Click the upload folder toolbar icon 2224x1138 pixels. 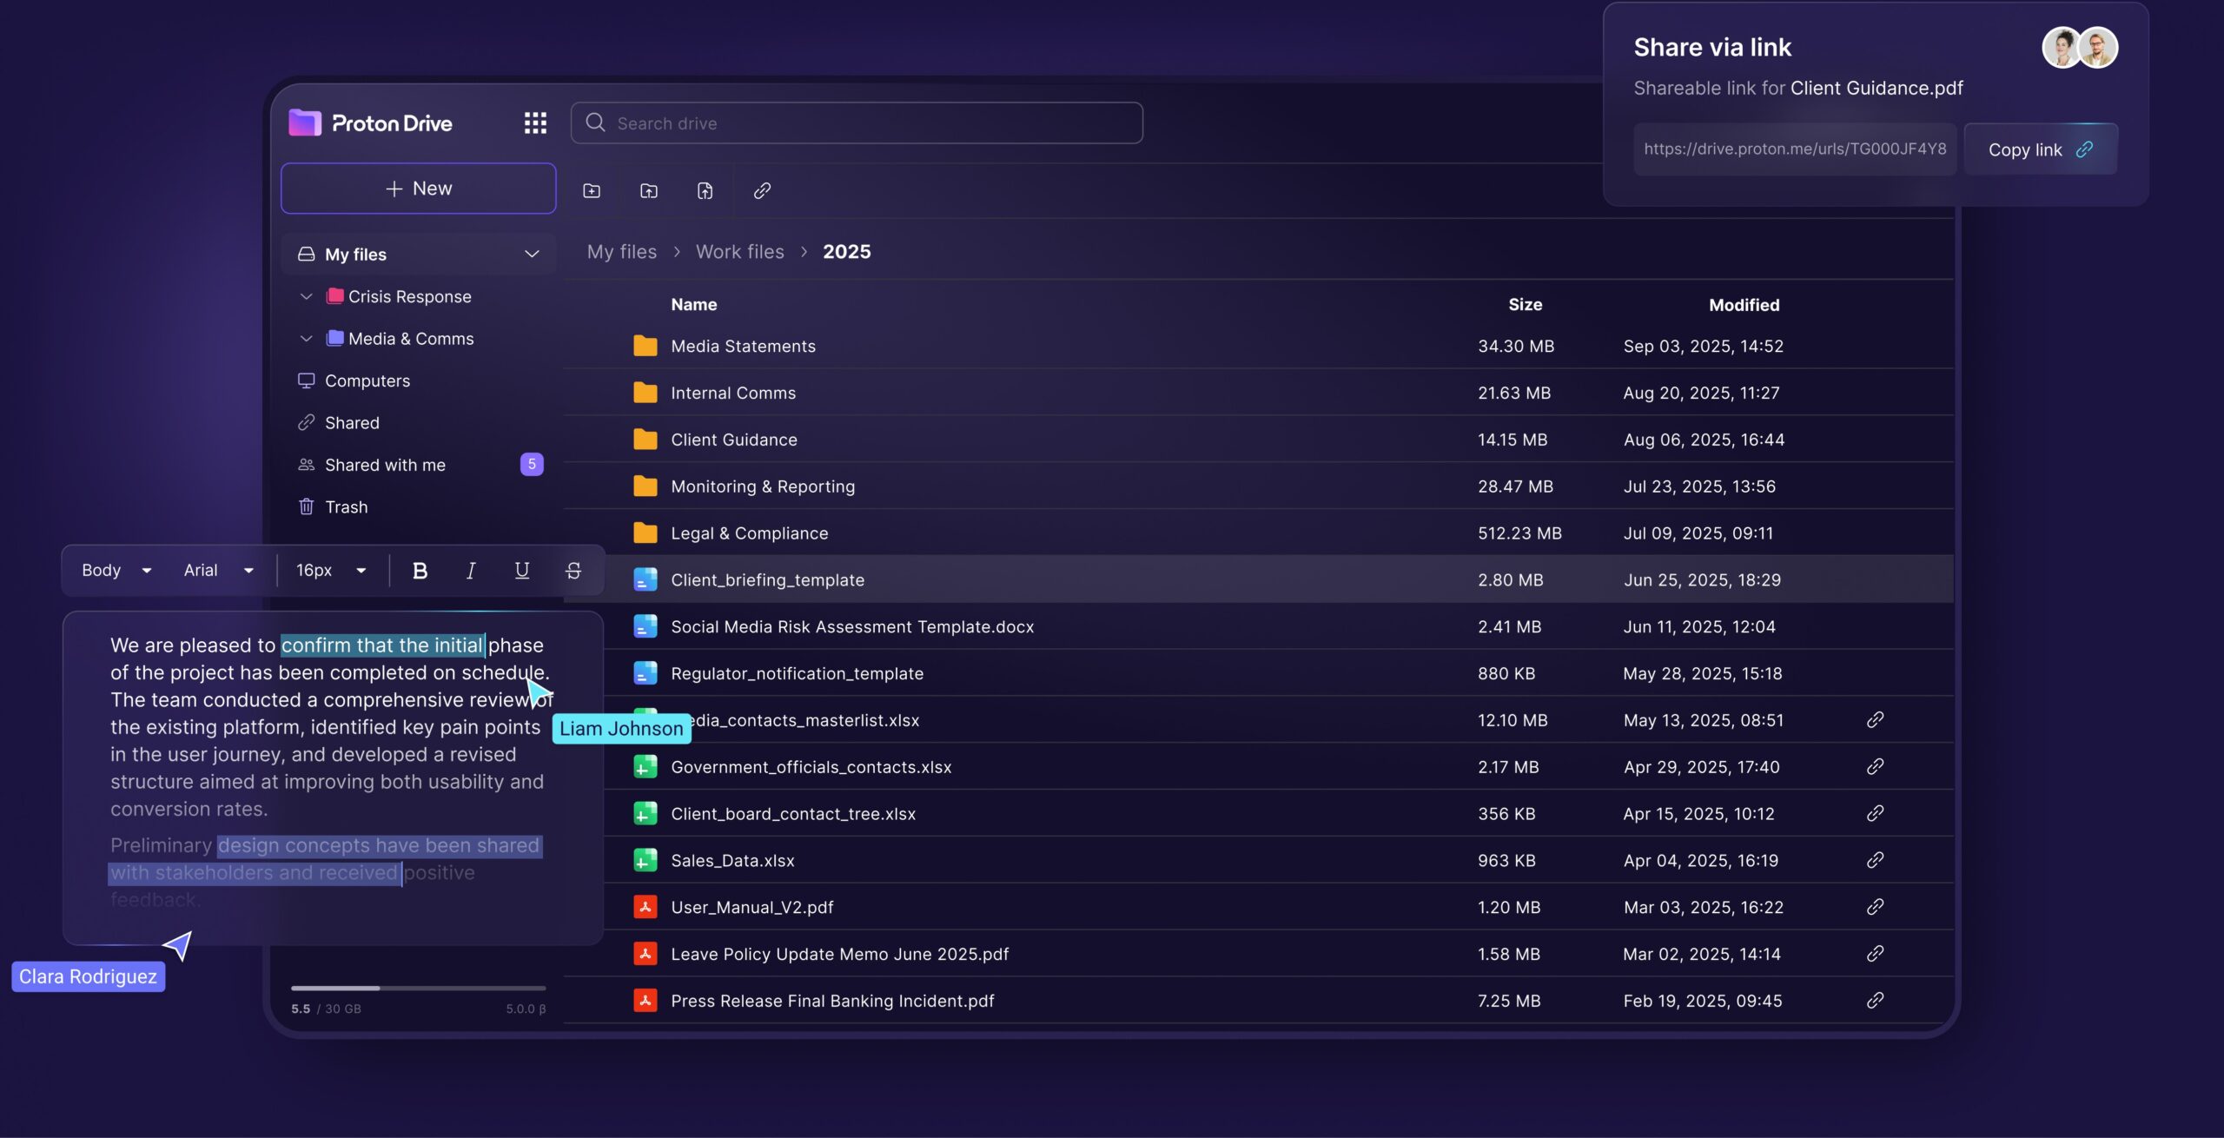coord(649,190)
